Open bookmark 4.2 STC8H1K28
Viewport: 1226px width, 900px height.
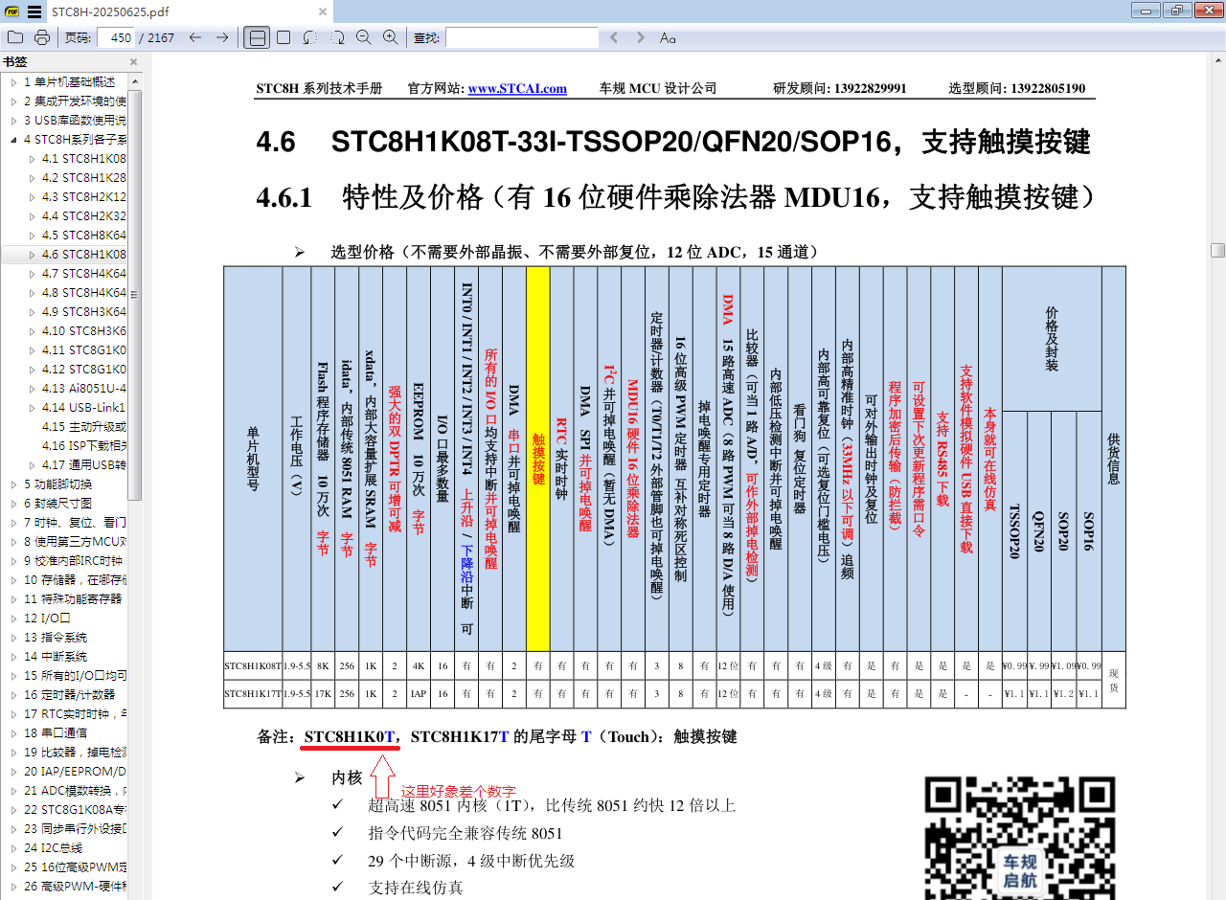[84, 178]
